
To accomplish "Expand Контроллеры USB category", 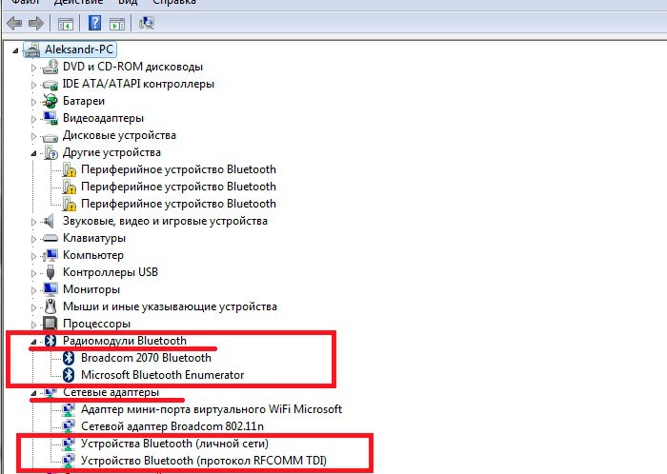I will 33,273.
